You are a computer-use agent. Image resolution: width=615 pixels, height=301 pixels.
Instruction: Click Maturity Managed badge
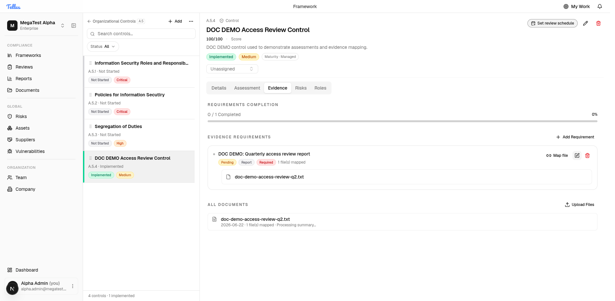pos(280,57)
